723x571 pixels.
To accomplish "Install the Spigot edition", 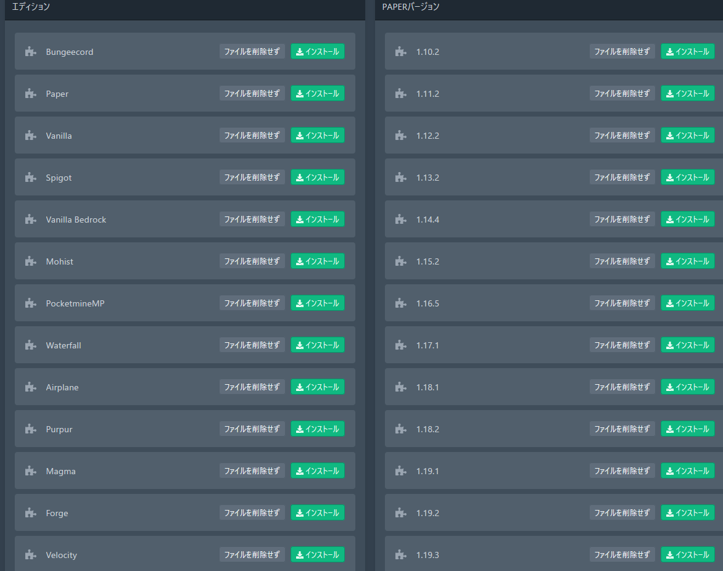I will coord(318,178).
